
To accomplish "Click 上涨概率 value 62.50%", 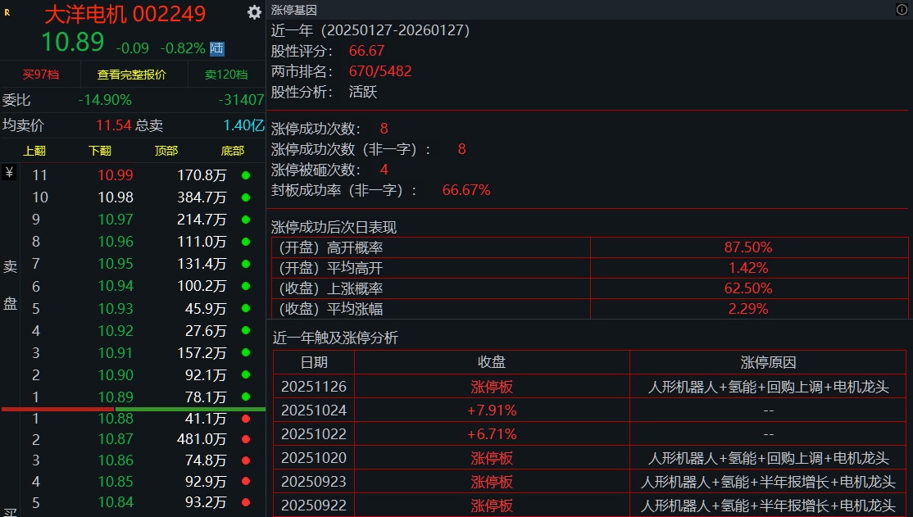I will (748, 288).
